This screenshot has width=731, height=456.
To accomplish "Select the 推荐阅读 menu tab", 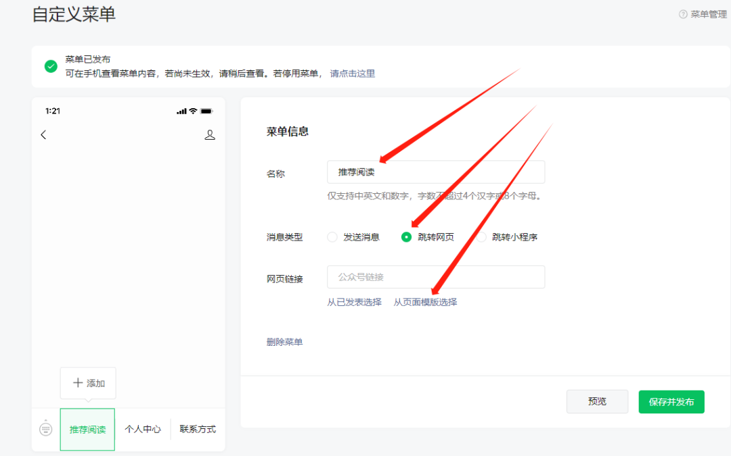I will pyautogui.click(x=87, y=429).
